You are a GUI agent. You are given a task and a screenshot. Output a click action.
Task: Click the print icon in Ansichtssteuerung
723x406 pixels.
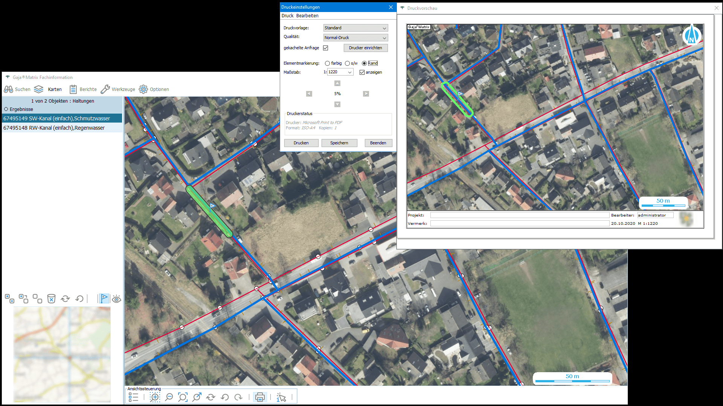pos(260,397)
